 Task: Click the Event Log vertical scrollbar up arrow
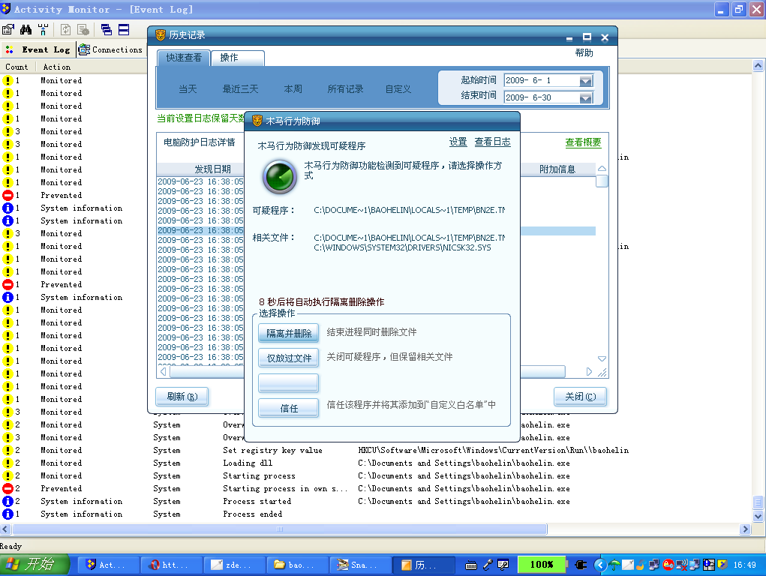(x=758, y=66)
